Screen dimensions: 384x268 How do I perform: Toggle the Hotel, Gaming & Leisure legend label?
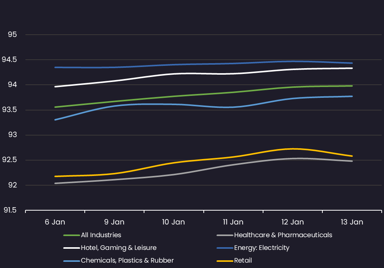pyautogui.click(x=119, y=248)
